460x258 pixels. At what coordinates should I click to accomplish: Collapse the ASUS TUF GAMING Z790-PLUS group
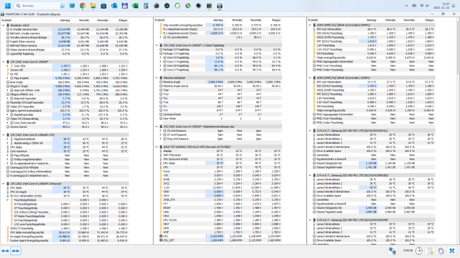(x=156, y=147)
